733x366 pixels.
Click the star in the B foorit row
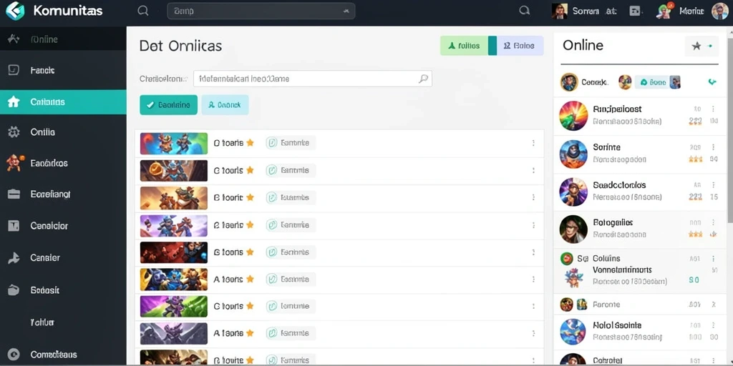[x=250, y=197]
